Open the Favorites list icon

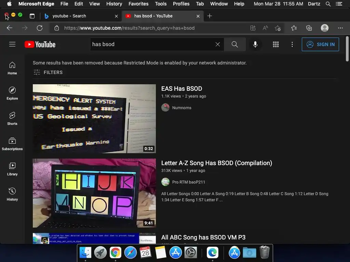(x=294, y=28)
